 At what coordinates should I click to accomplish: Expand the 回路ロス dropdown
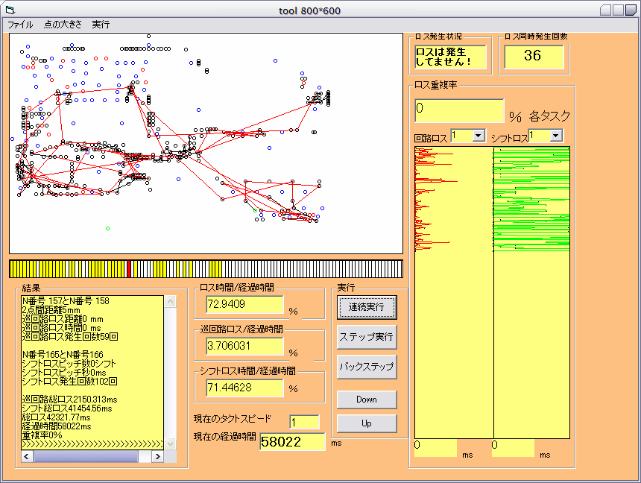point(479,136)
